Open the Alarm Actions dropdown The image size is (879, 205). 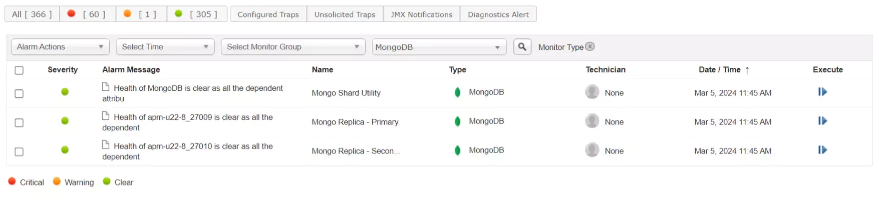[x=60, y=47]
